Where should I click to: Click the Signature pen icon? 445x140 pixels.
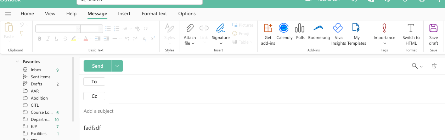point(221,28)
